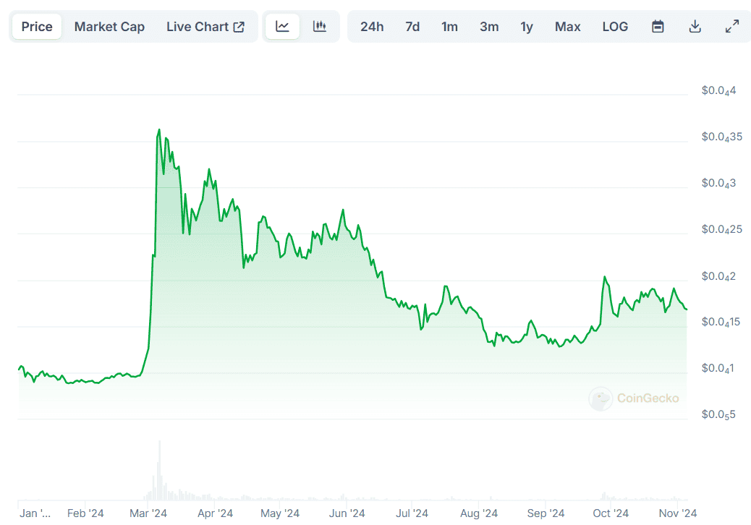Image resolution: width=751 pixels, height=525 pixels.
Task: Set chart range to Max
Action: 567,26
